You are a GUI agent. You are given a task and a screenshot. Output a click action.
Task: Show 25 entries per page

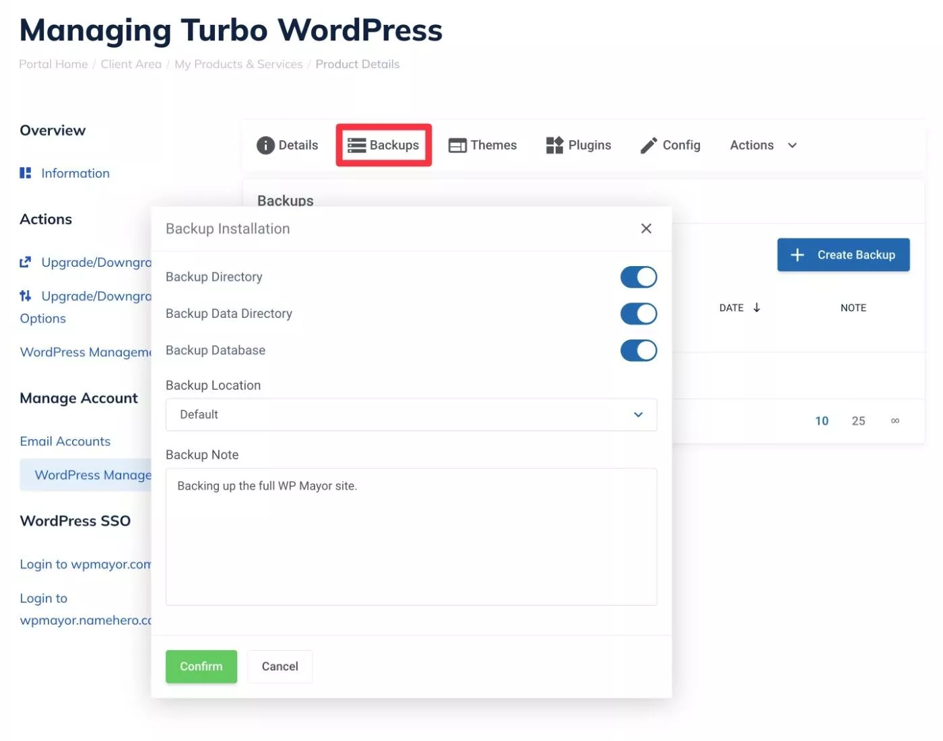click(x=858, y=421)
